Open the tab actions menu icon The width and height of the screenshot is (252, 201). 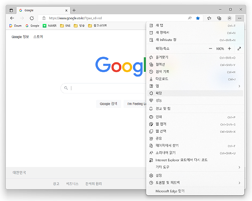[11, 10]
